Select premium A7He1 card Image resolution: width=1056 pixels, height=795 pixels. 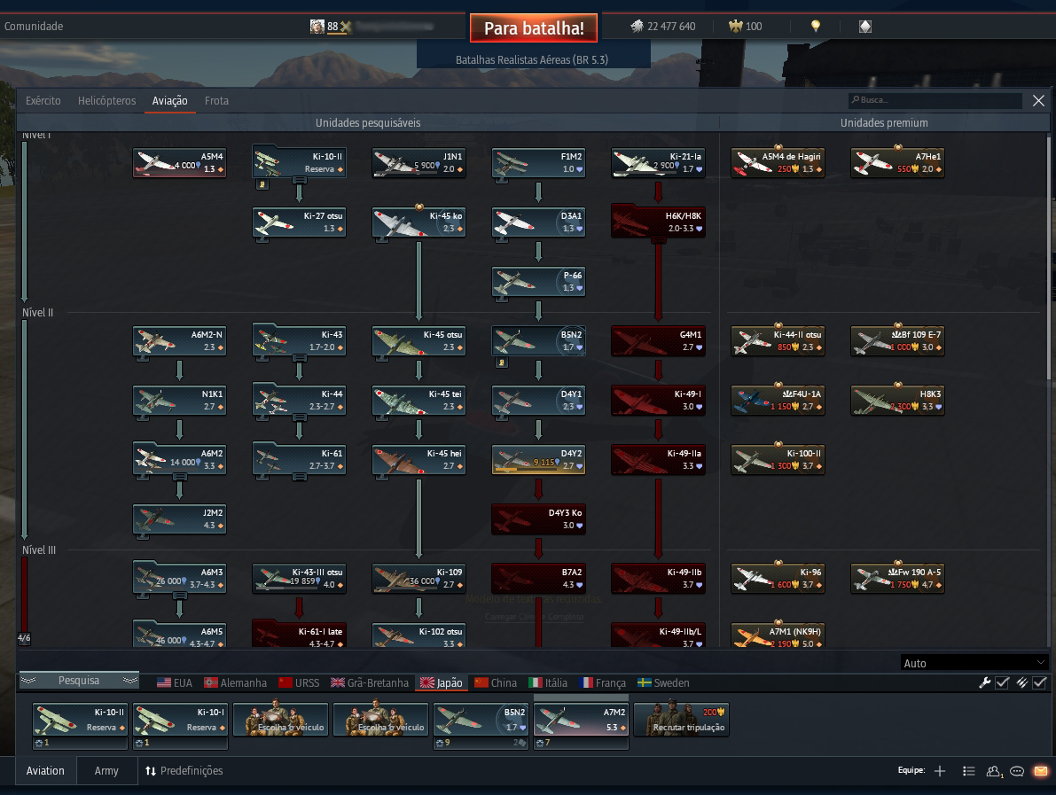(x=898, y=163)
